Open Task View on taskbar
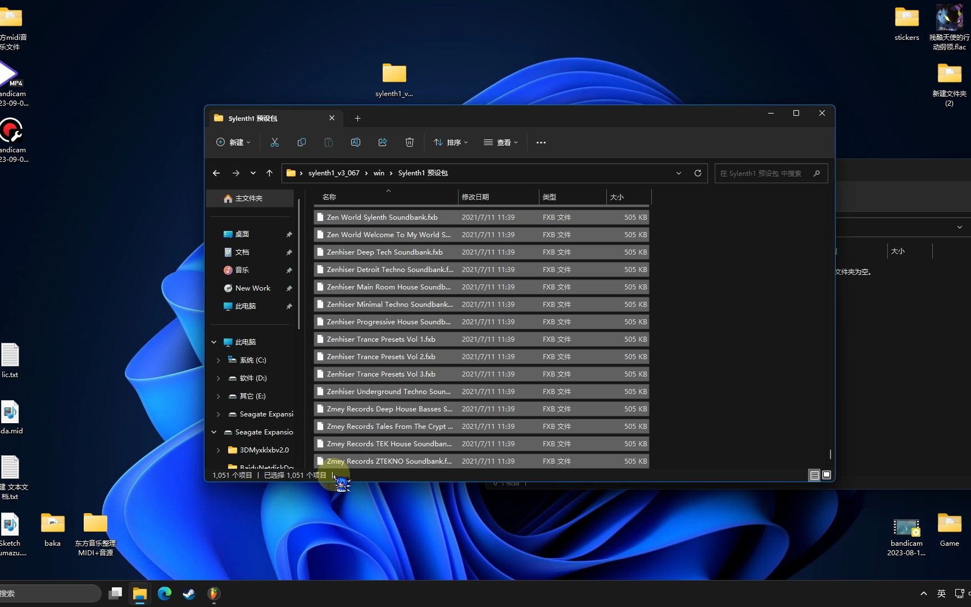This screenshot has height=607, width=971. [115, 594]
